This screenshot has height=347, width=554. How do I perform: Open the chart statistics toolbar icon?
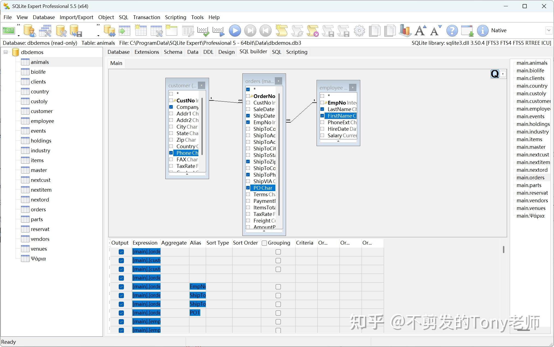[x=405, y=30]
